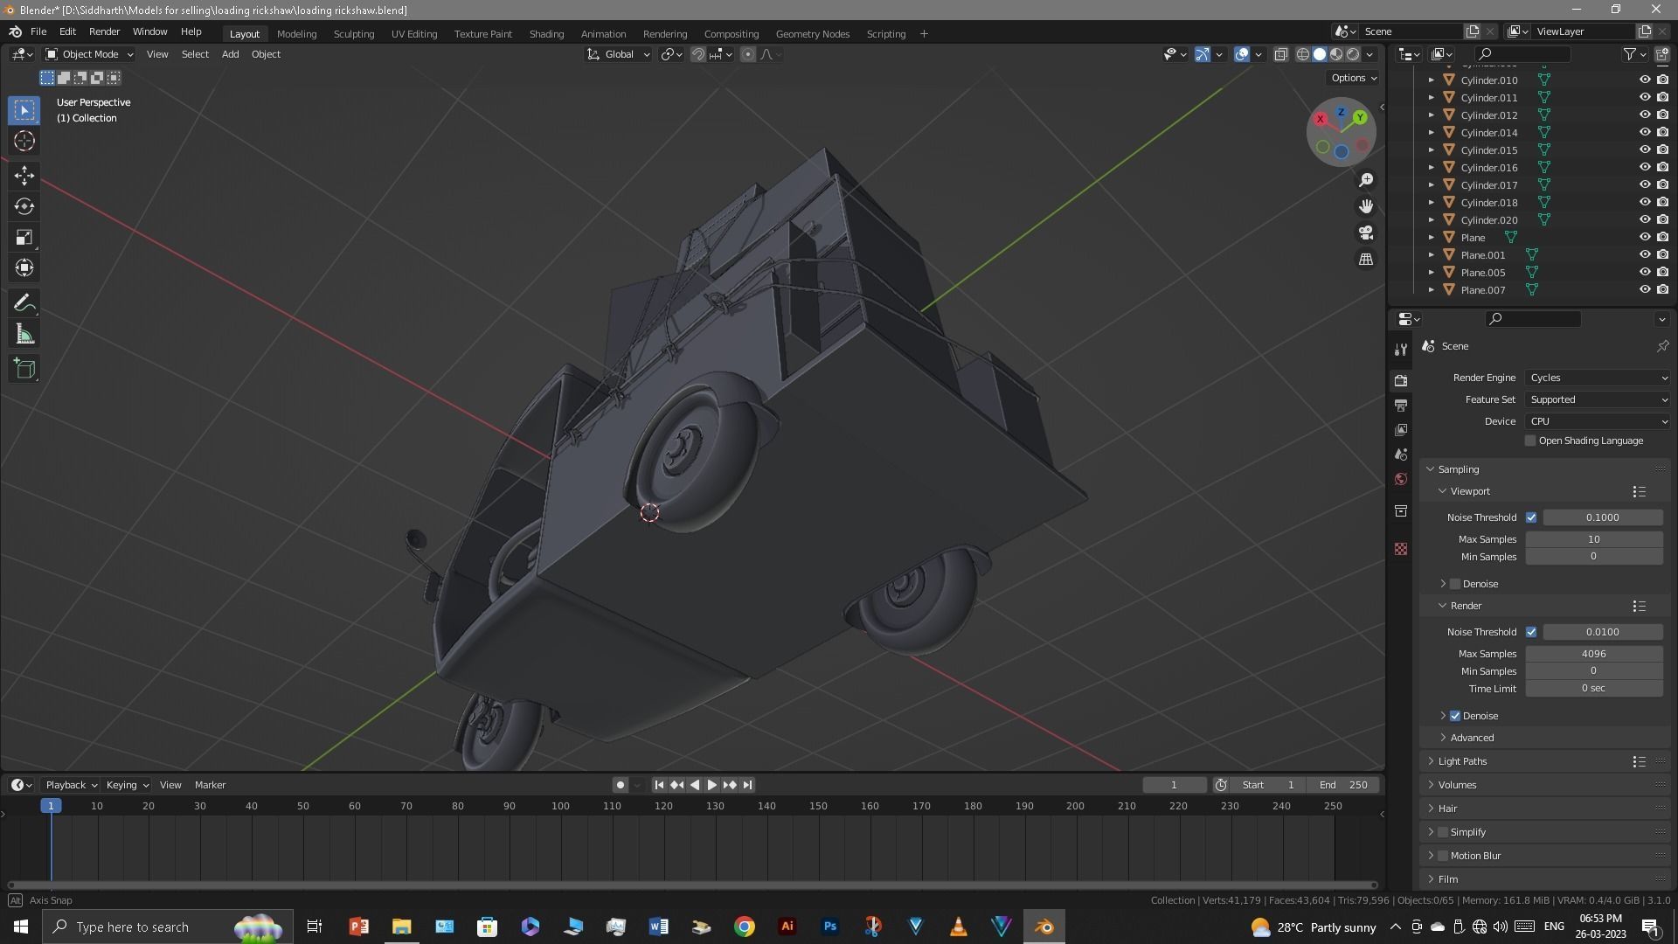This screenshot has width=1678, height=944.
Task: Switch to wireframe viewport shading
Action: point(1302,54)
